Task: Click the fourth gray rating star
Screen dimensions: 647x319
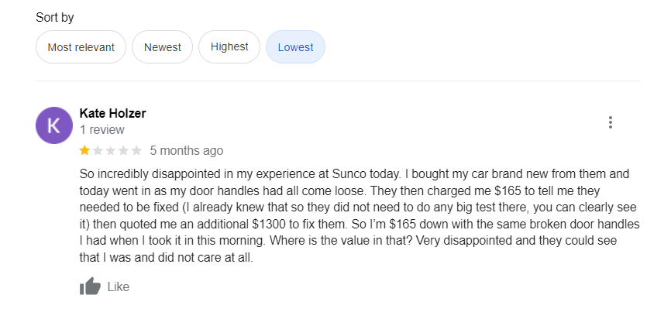Action: [x=124, y=150]
